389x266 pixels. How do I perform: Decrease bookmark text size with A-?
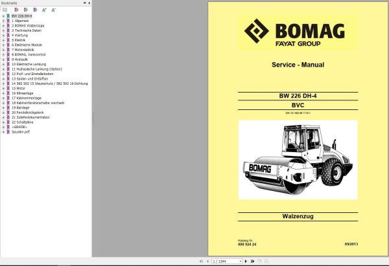[54, 10]
